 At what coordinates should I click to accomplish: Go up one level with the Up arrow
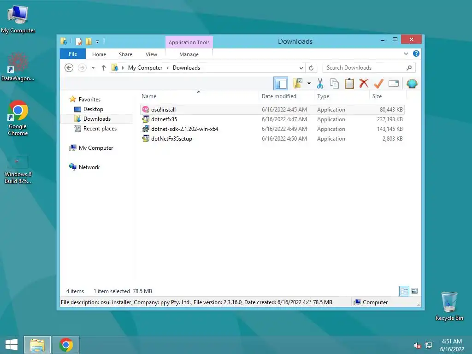point(104,68)
